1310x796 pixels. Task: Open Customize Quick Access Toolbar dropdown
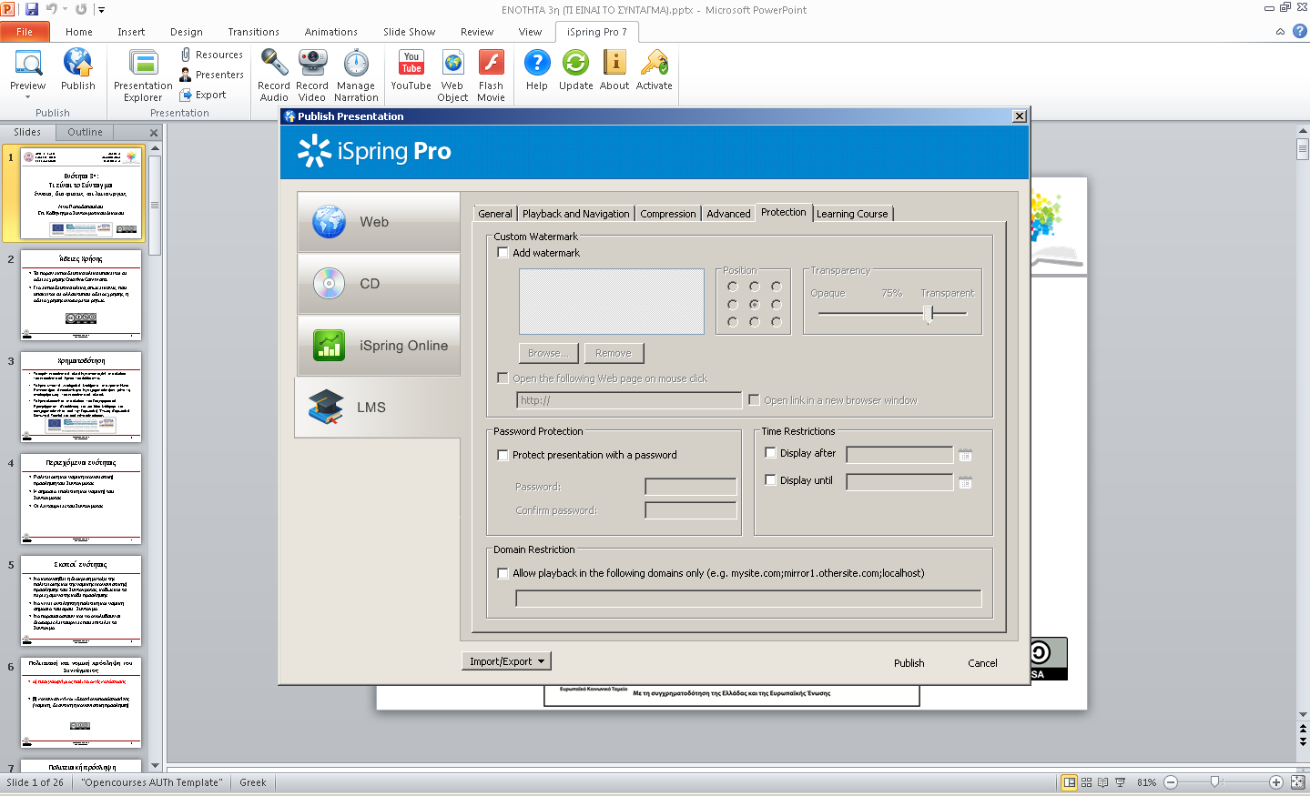pos(101,10)
